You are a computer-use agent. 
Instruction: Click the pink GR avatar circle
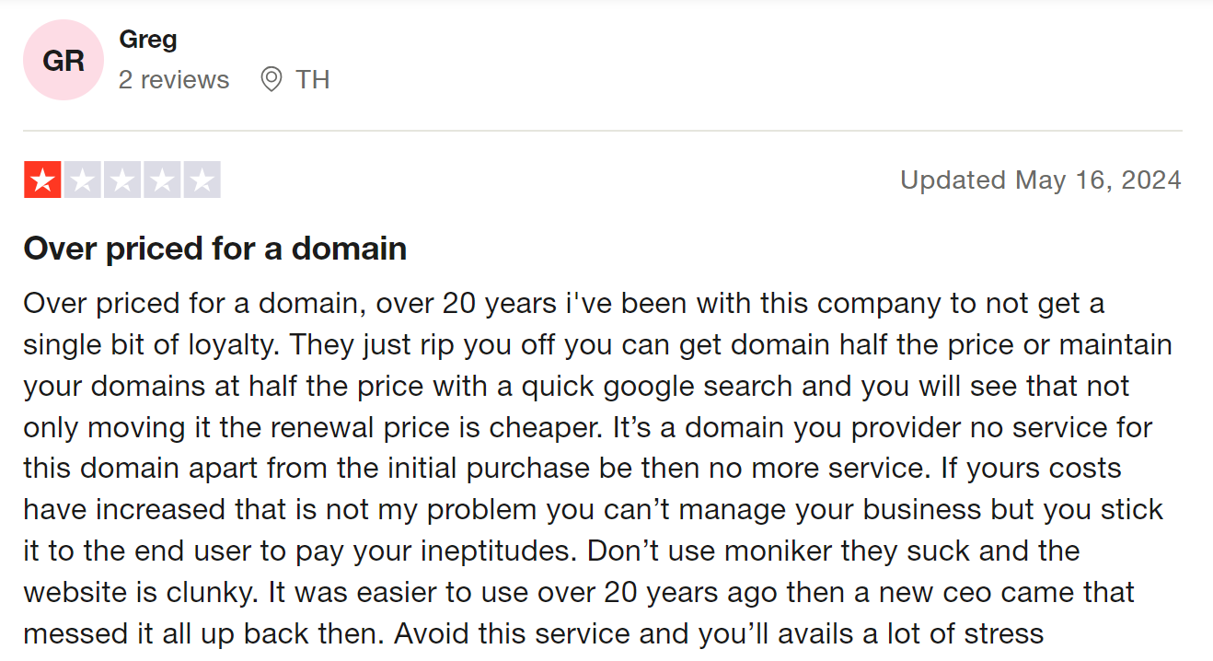(64, 60)
